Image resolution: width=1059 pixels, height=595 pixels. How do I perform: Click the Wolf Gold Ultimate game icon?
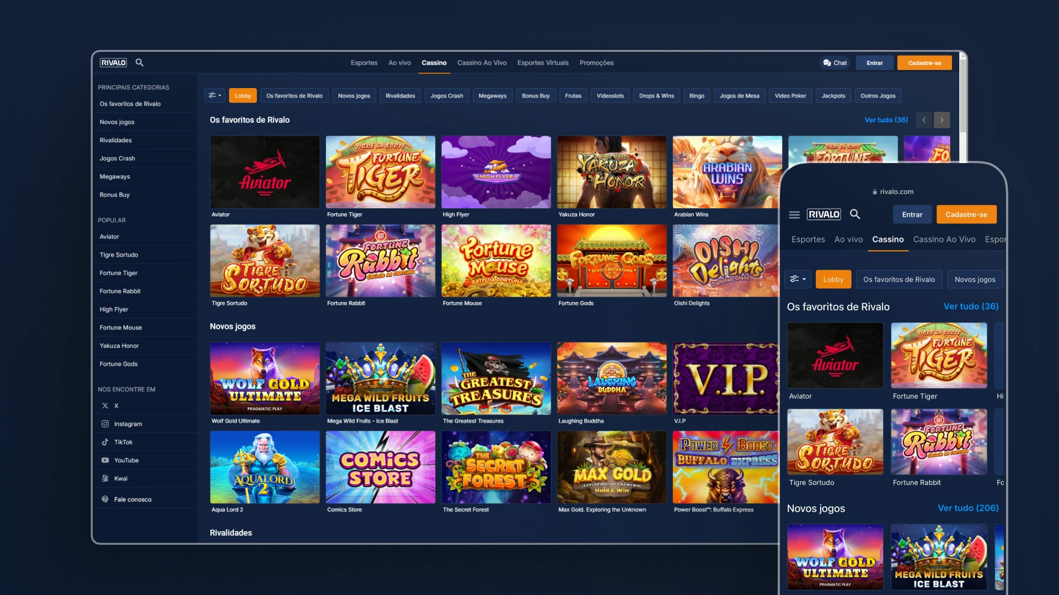[264, 378]
